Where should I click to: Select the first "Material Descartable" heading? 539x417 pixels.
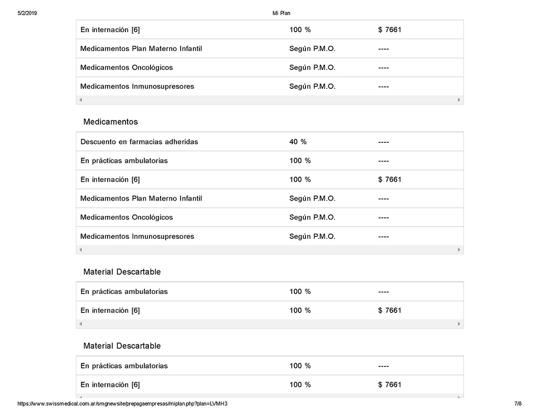[122, 272]
